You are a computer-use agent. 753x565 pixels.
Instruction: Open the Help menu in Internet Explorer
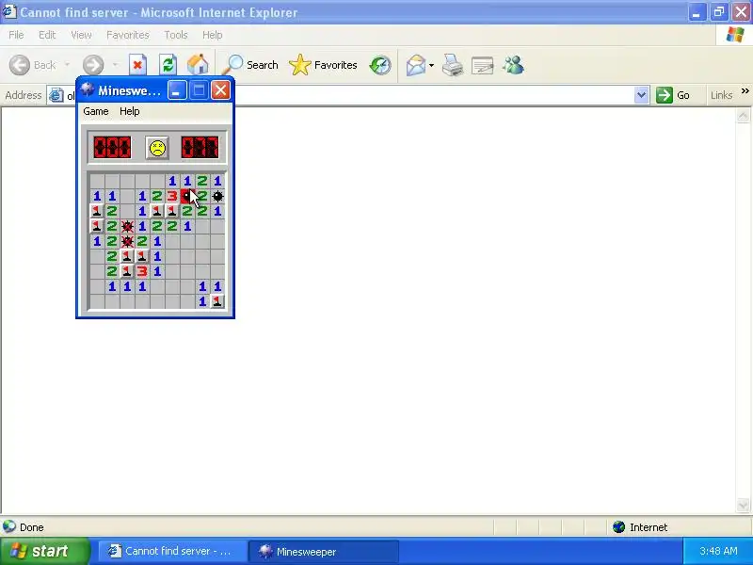pos(212,35)
